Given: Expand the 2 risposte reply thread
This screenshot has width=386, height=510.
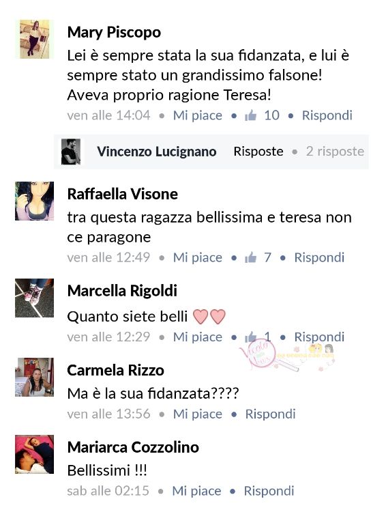Looking at the screenshot, I should click(335, 152).
